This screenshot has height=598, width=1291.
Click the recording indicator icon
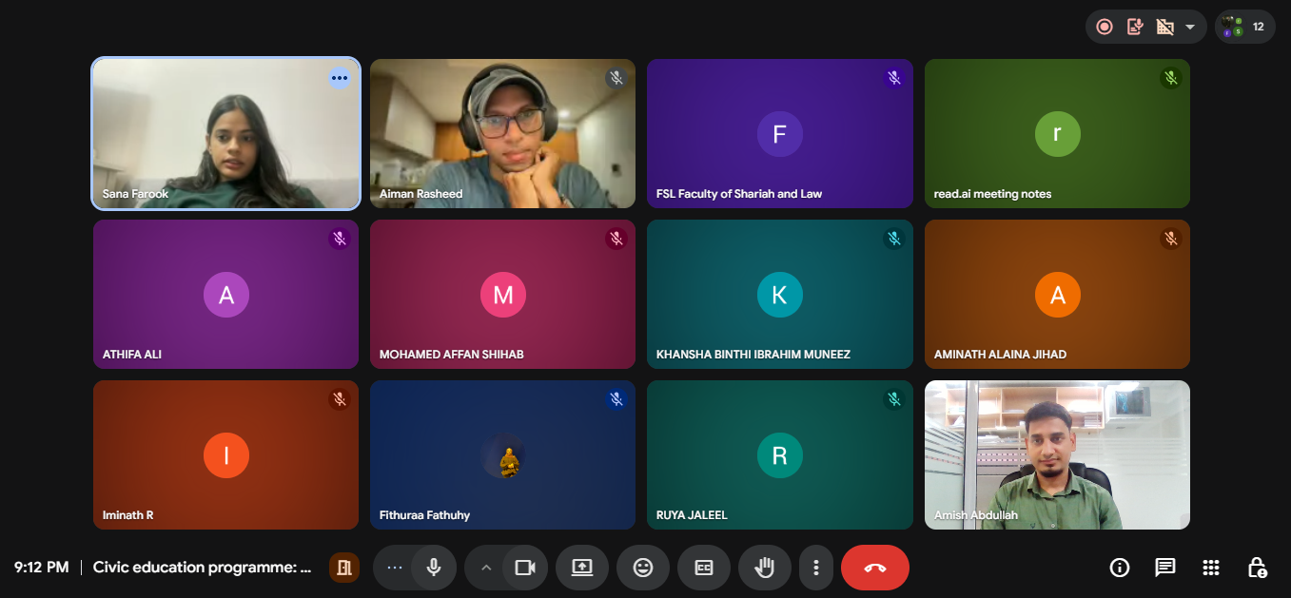1105,27
